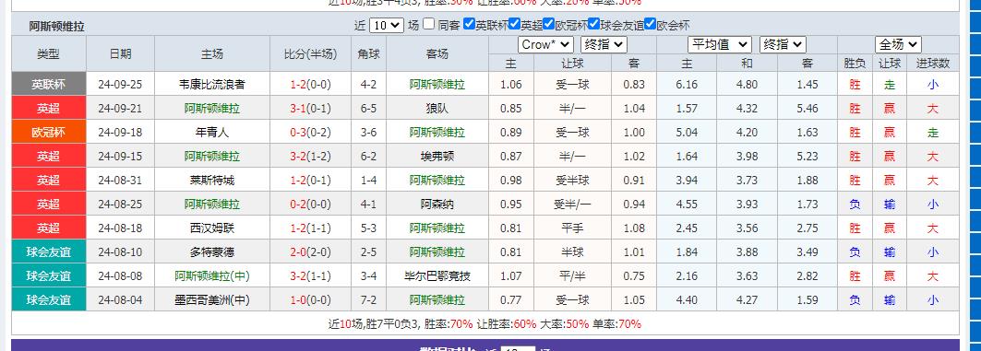Open the 近10场 match count dropdown
The image size is (981, 351).
(387, 26)
